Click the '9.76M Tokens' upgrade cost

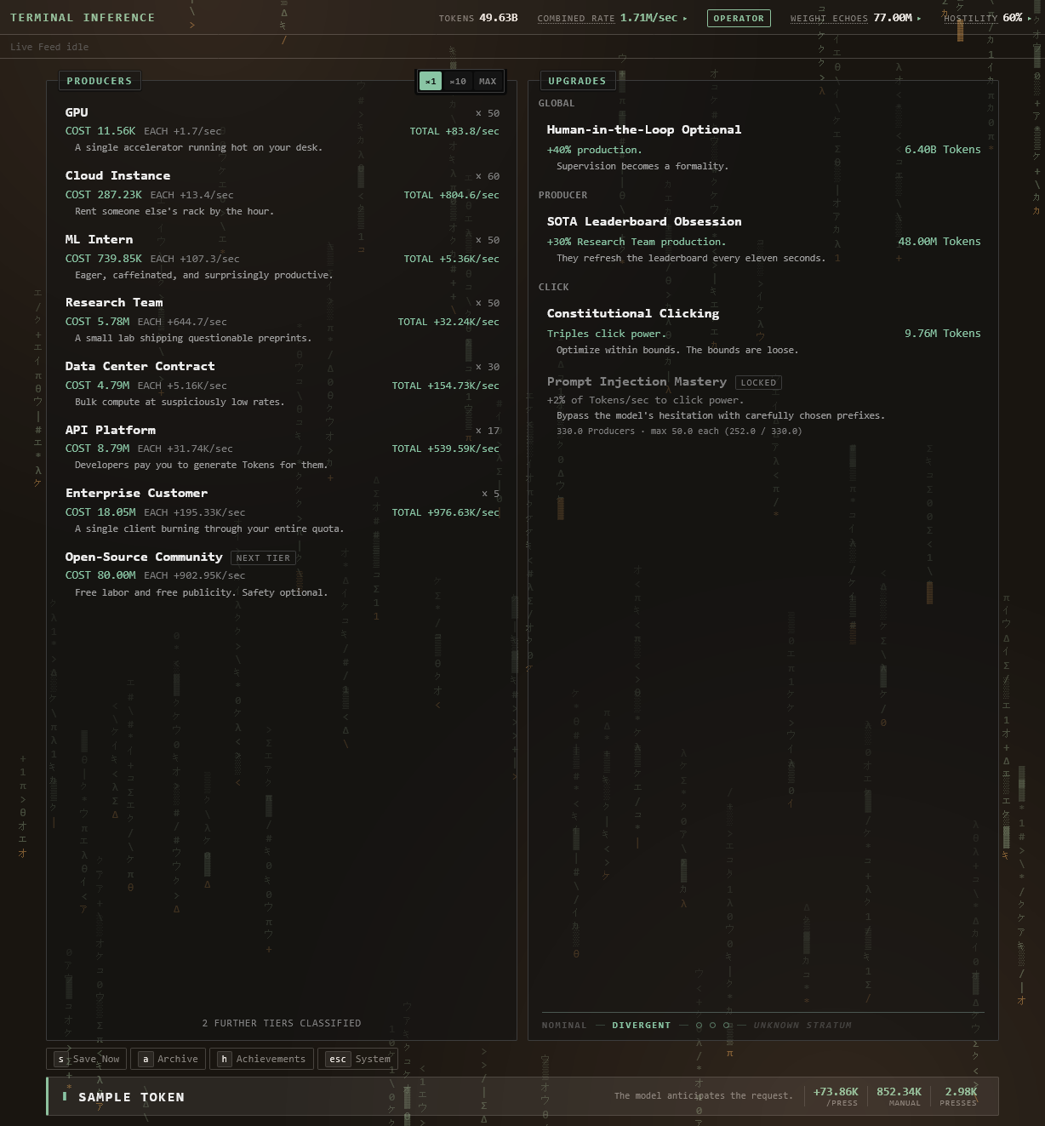pos(942,333)
